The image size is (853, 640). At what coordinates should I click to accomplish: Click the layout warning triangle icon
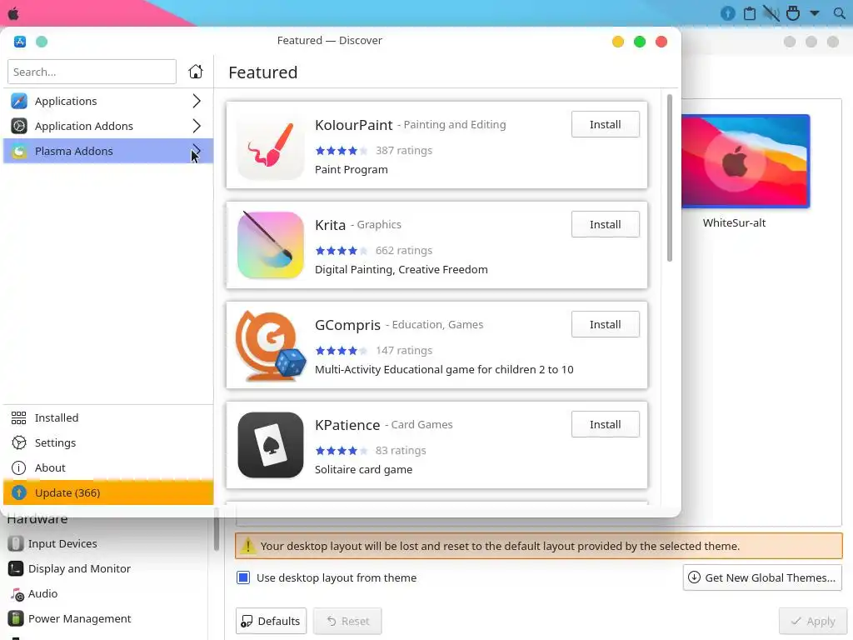247,545
